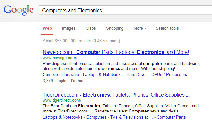Screen dimensions: 212x124
Task: Open TigerDirect's Computers sitelink
Action: coord(96,117)
